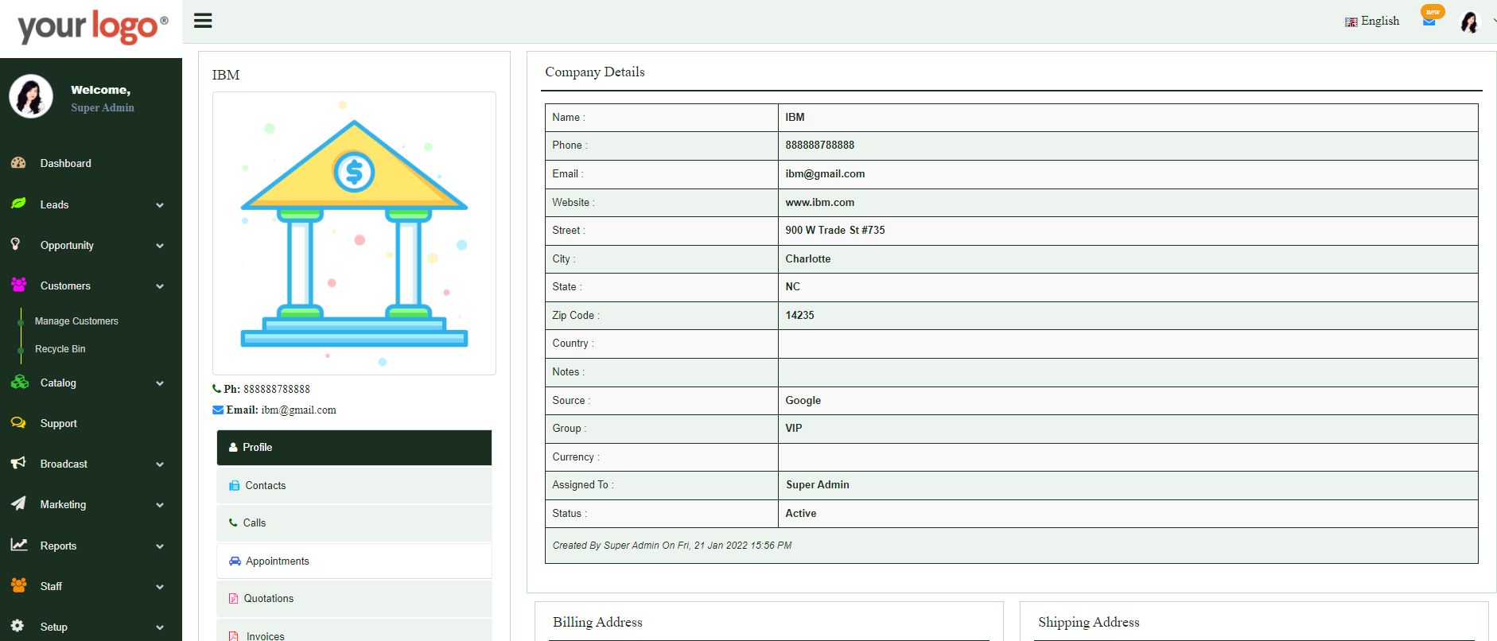Click the Shipping Address heading
The height and width of the screenshot is (641, 1497).
coord(1089,622)
